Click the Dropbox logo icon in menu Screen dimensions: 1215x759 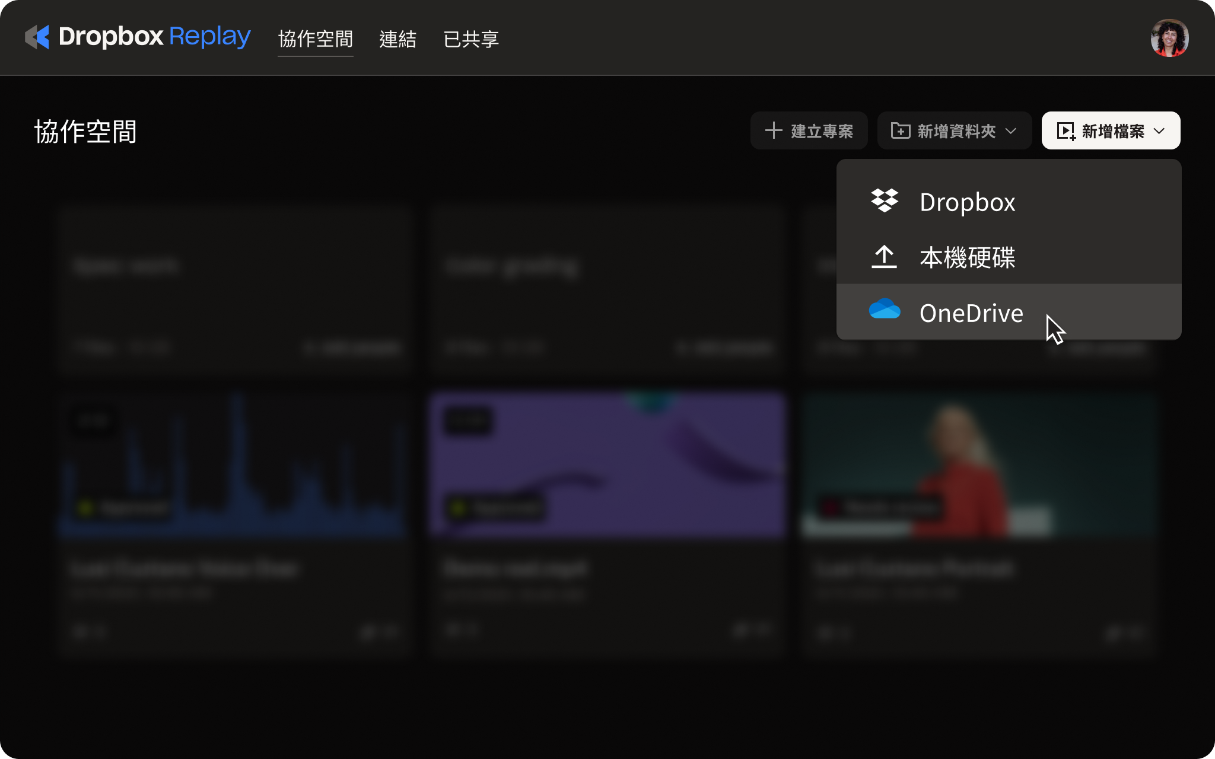click(885, 200)
